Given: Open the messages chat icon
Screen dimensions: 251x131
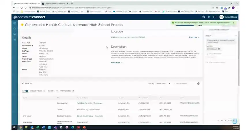Looking at the screenshot, I should [x=215, y=17].
